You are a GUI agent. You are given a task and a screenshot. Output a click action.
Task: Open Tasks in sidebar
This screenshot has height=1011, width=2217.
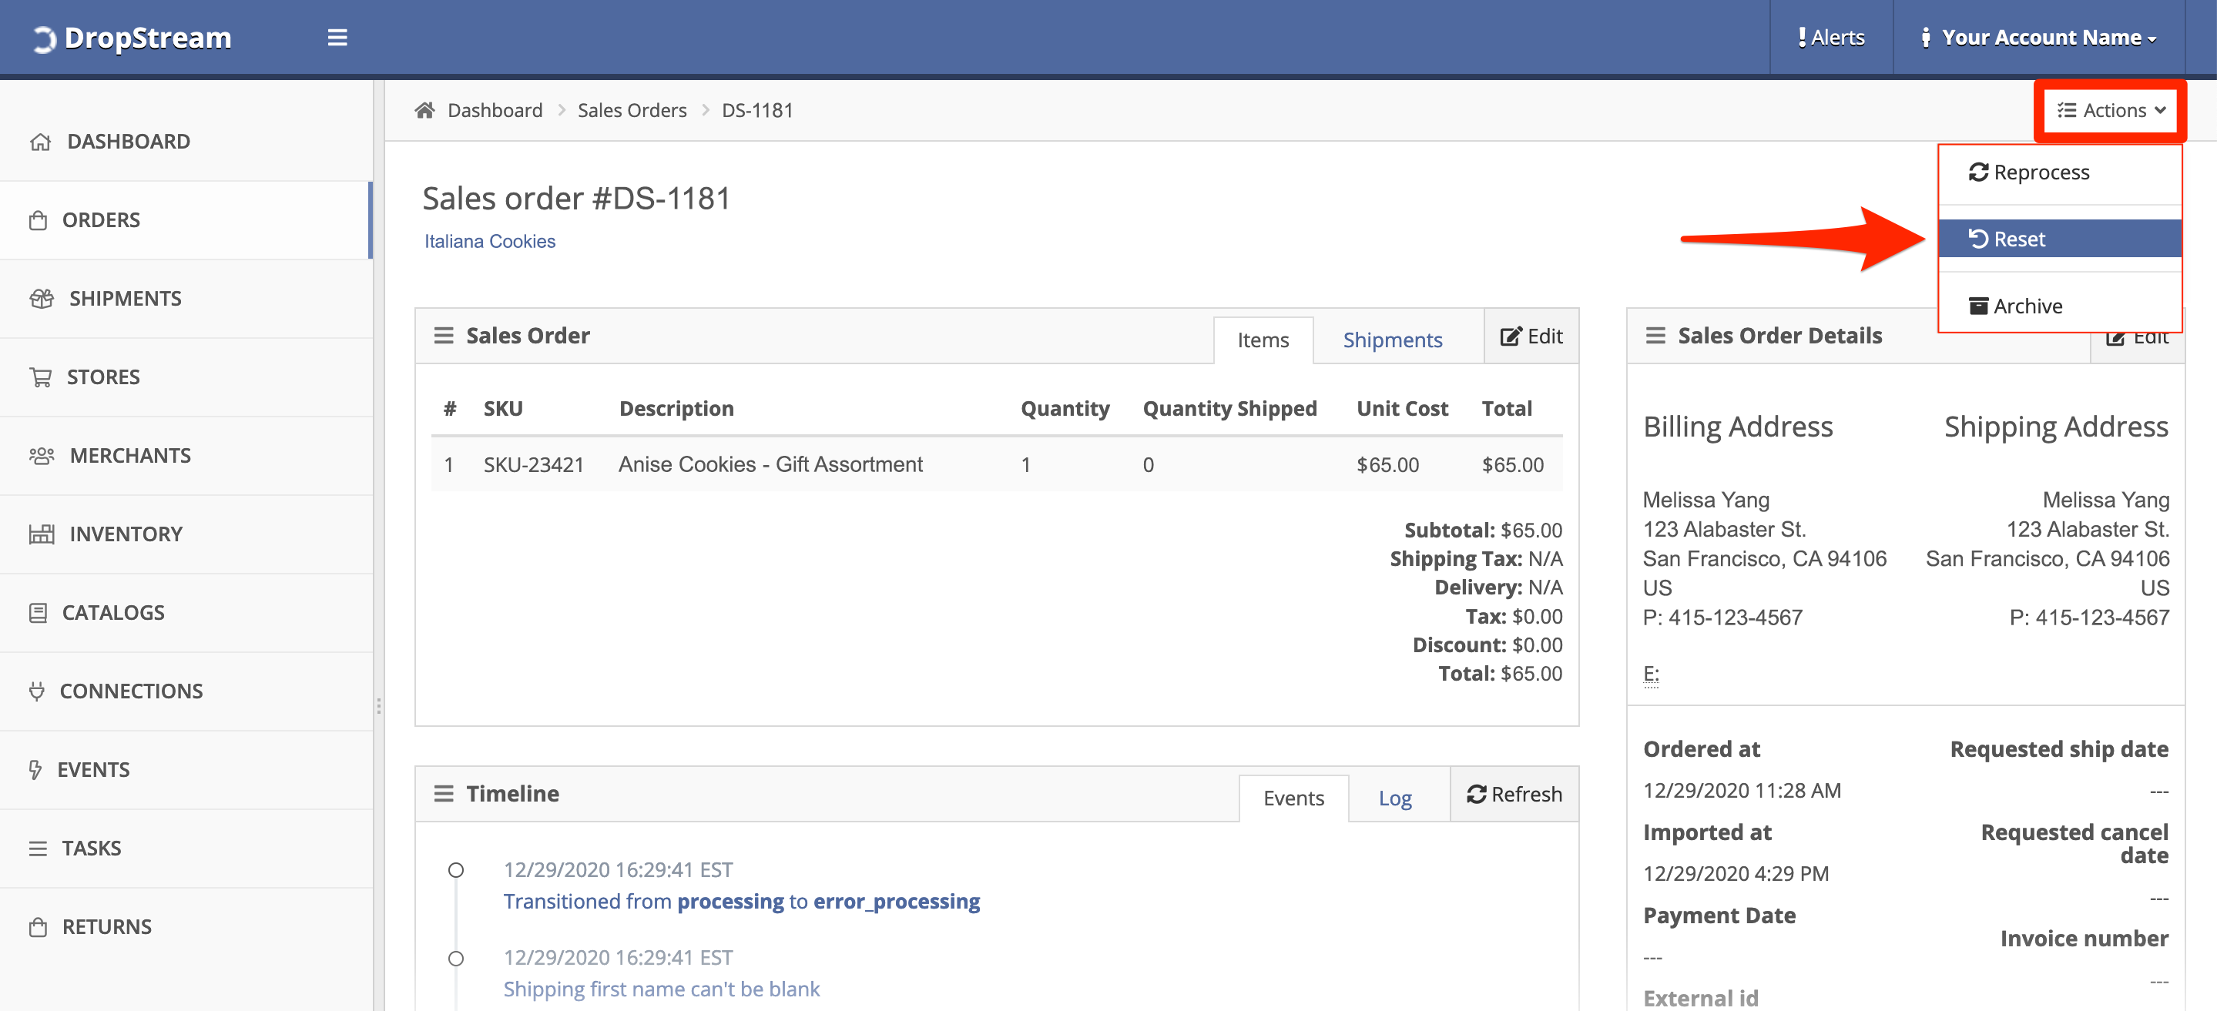[x=186, y=849]
